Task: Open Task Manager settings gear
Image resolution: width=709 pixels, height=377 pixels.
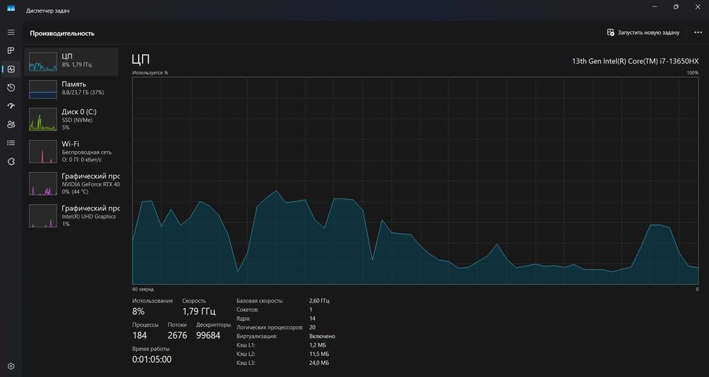Action: point(11,366)
